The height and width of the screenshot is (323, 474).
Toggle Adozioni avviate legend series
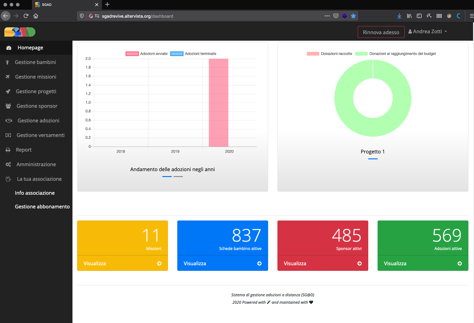[x=146, y=54]
